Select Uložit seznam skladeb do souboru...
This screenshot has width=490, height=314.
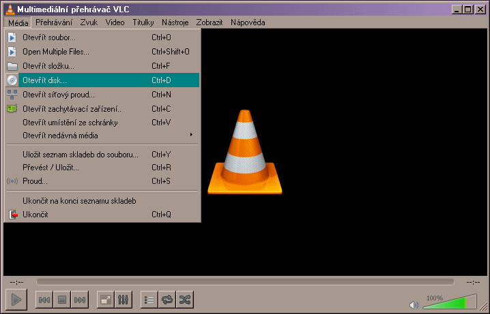(x=102, y=155)
